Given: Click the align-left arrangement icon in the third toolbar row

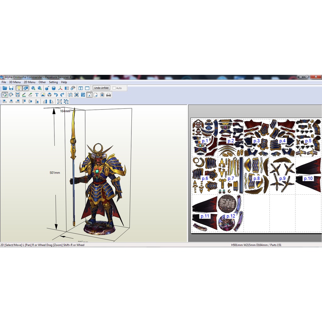Looking at the screenshot, I should point(4,101).
